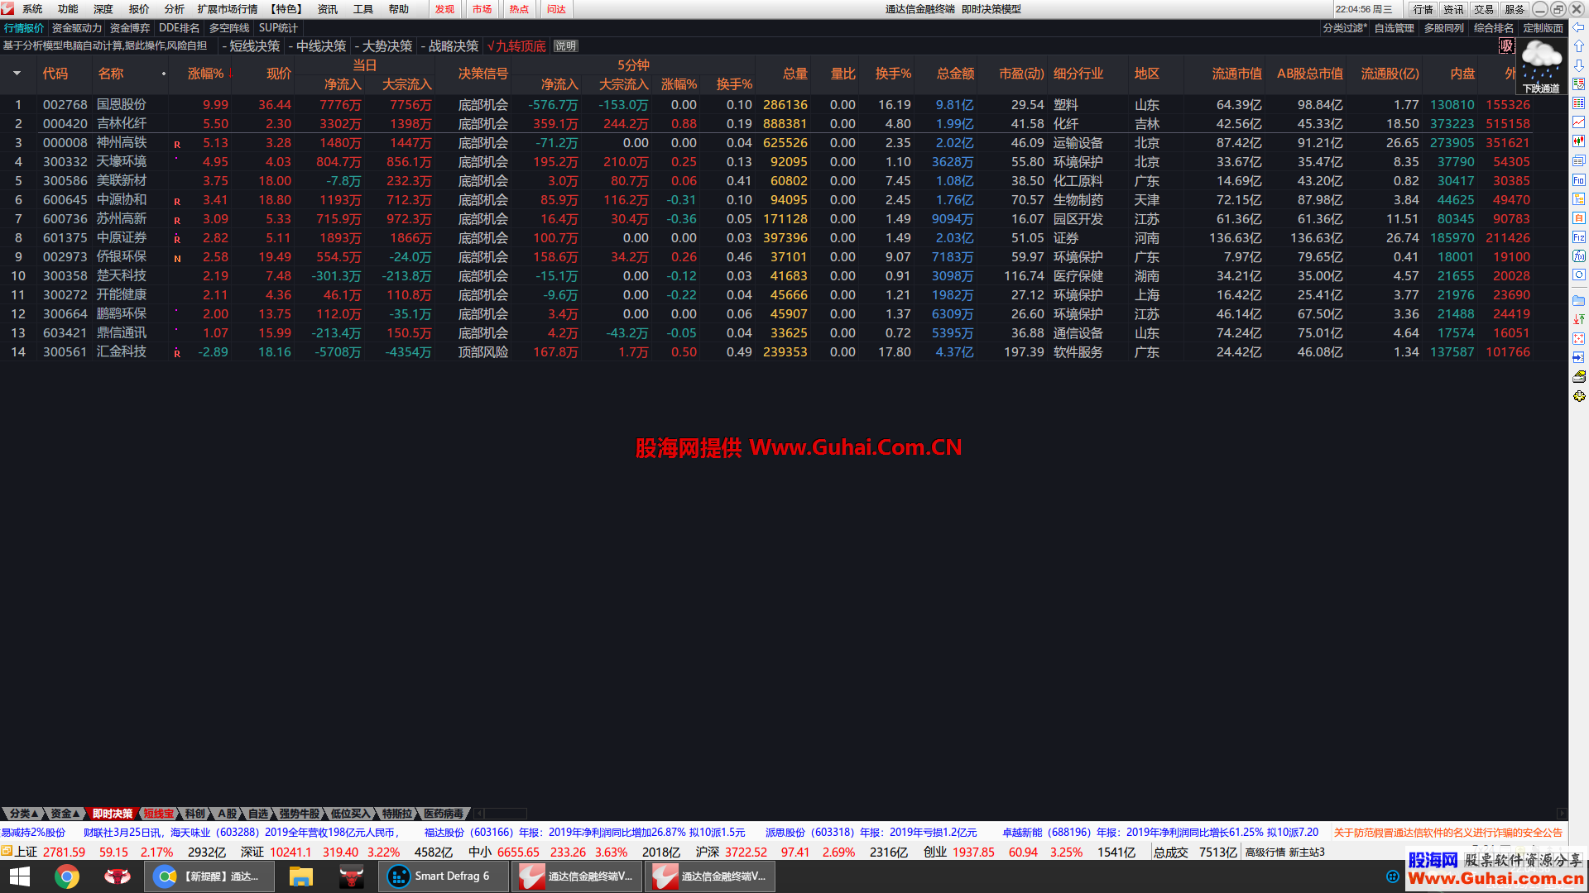Click the pink 吸 icon

pyautogui.click(x=1507, y=46)
